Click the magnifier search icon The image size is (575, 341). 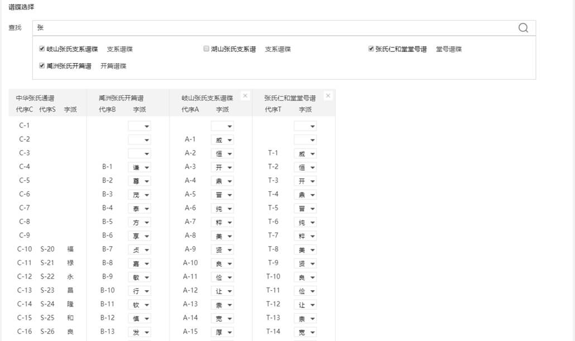[523, 28]
